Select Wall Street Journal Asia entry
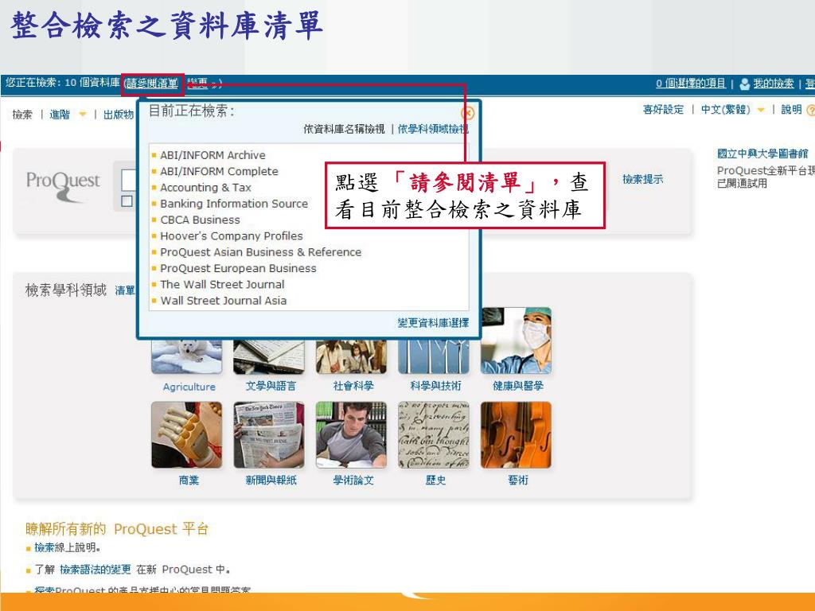The image size is (815, 611). pos(224,300)
